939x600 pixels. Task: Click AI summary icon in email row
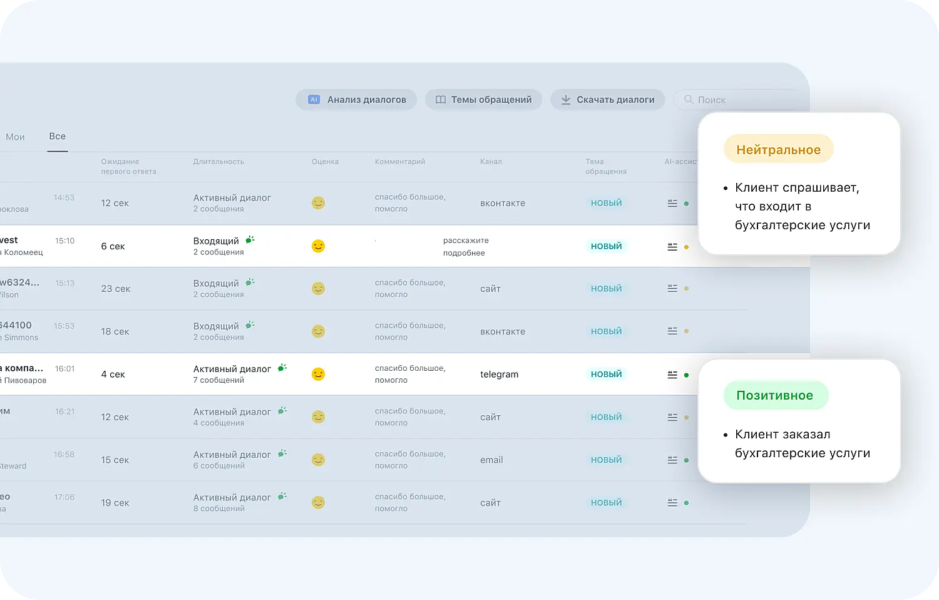click(672, 460)
